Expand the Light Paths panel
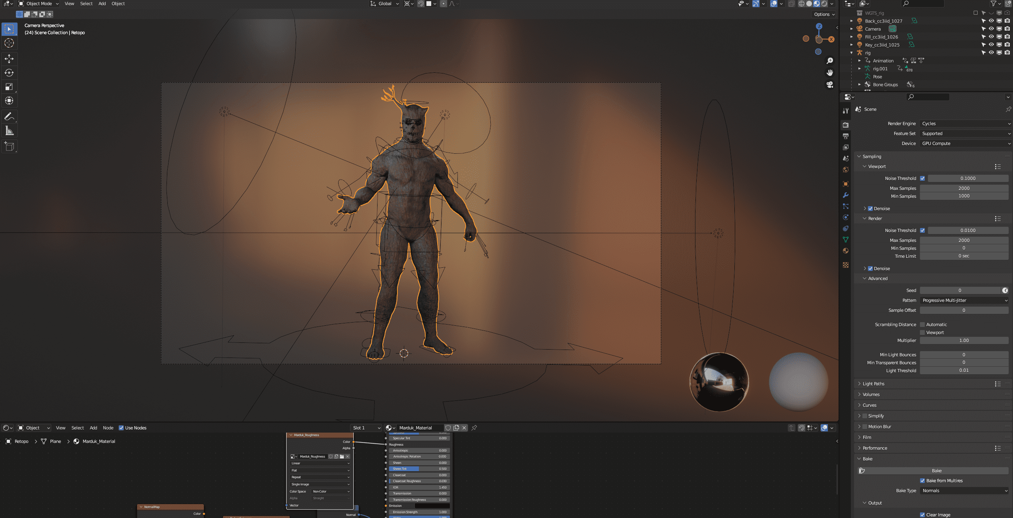Image resolution: width=1013 pixels, height=518 pixels. pos(874,384)
